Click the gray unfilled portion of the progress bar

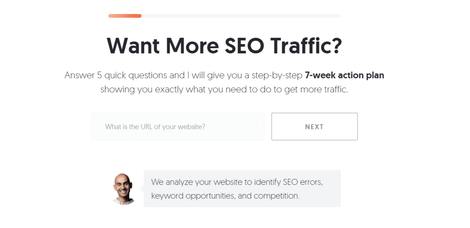242,16
